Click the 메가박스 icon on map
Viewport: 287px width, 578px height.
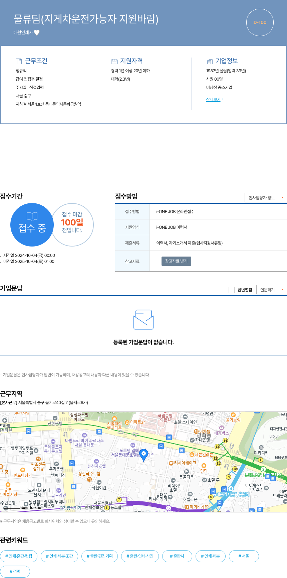point(221,428)
